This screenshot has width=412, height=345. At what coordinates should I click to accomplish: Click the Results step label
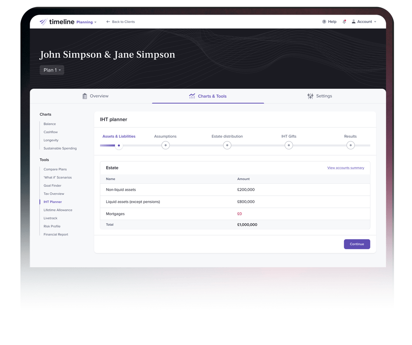pos(350,137)
